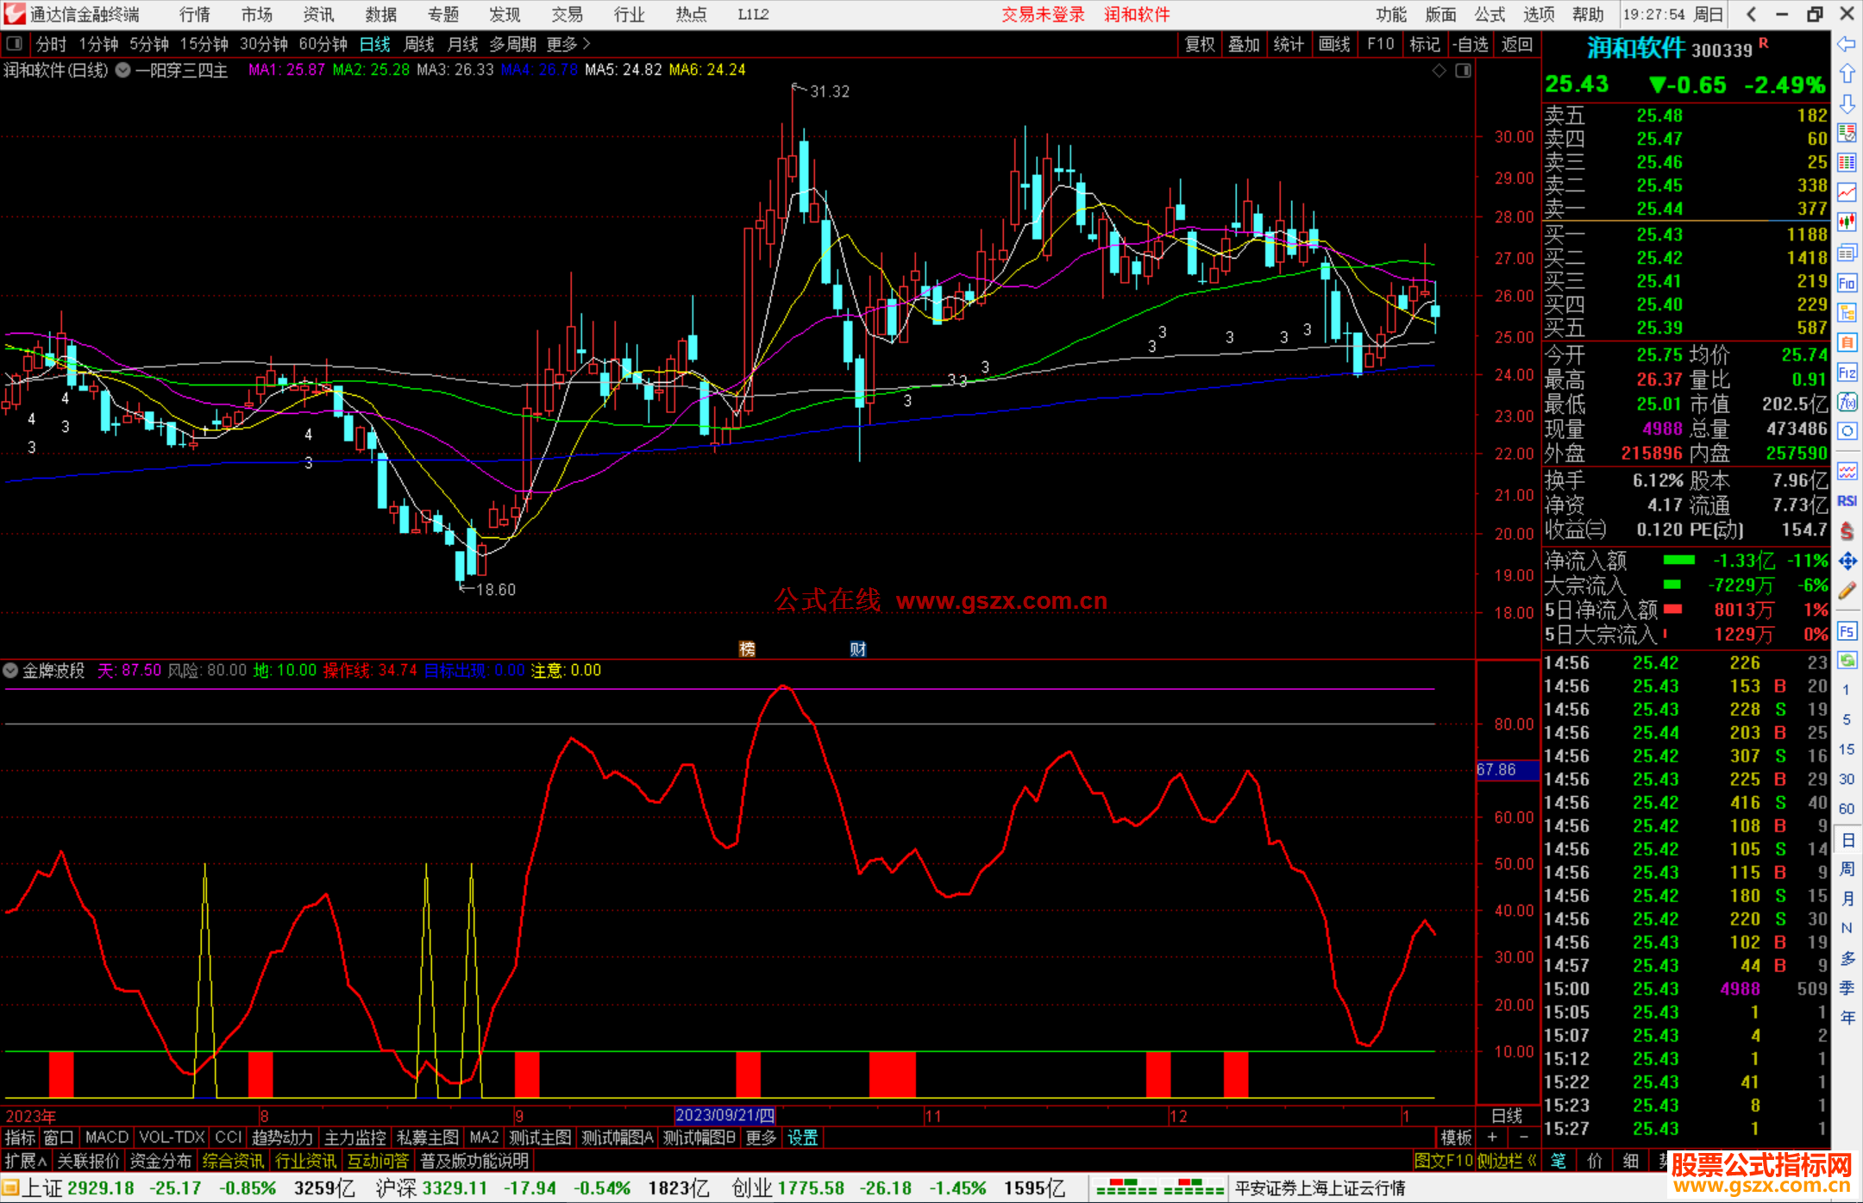Toggle the right panel icon above chart
This screenshot has width=1863, height=1203.
(1464, 71)
